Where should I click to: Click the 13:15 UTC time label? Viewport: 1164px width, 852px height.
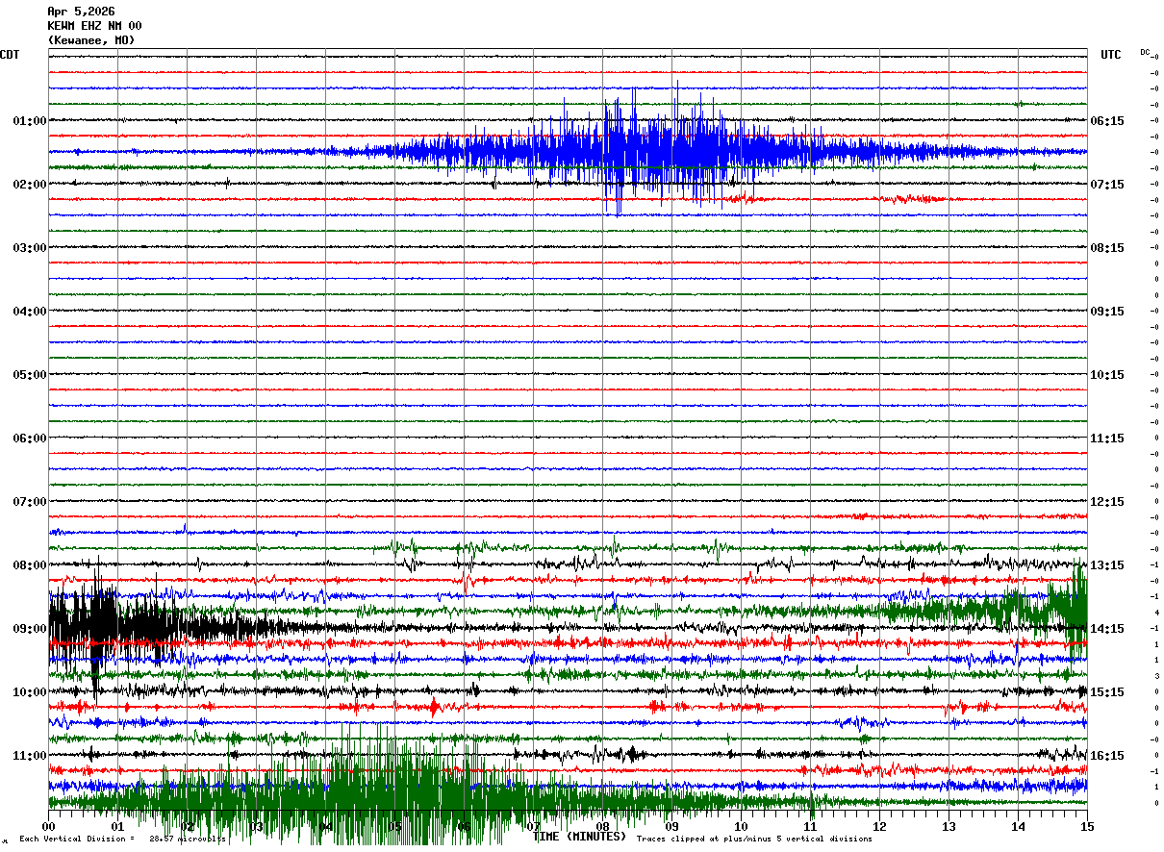pos(1107,565)
